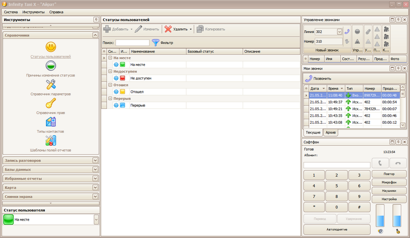
Task: Pin the Инструменты panel
Action: pos(96,19)
